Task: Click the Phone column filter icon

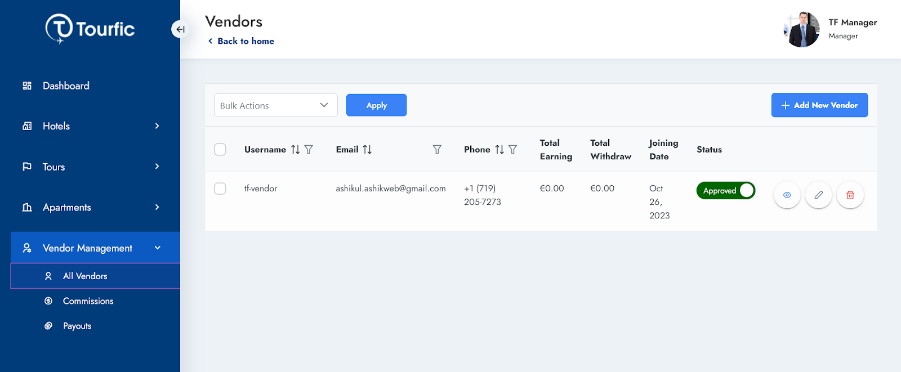Action: click(512, 150)
